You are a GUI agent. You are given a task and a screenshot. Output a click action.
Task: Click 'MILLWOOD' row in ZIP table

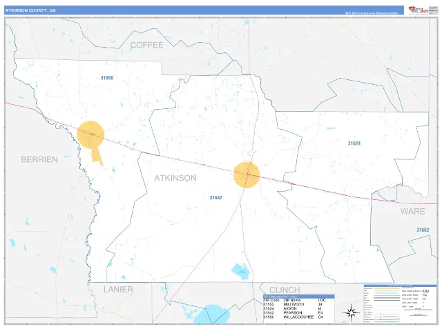[x=294, y=305]
